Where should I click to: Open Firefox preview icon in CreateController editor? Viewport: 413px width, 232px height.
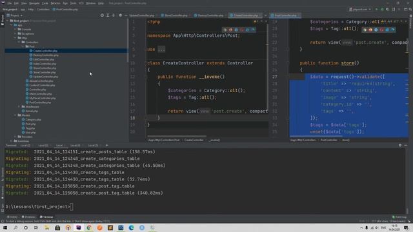[x=230, y=30]
